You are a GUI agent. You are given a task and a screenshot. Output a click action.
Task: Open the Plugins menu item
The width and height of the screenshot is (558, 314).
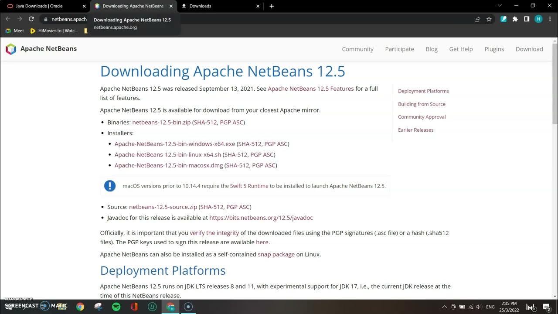[494, 49]
